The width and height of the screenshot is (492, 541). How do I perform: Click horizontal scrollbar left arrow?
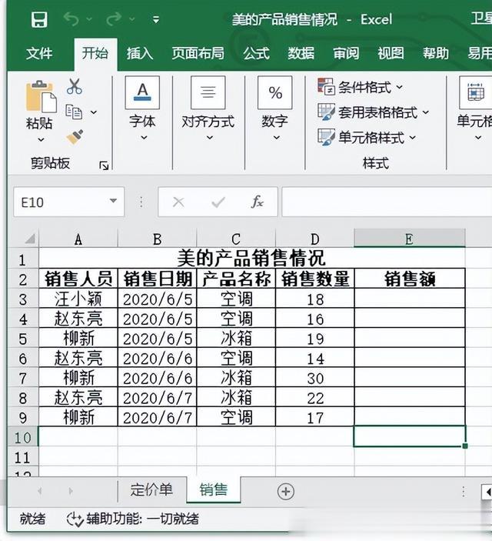(x=487, y=492)
